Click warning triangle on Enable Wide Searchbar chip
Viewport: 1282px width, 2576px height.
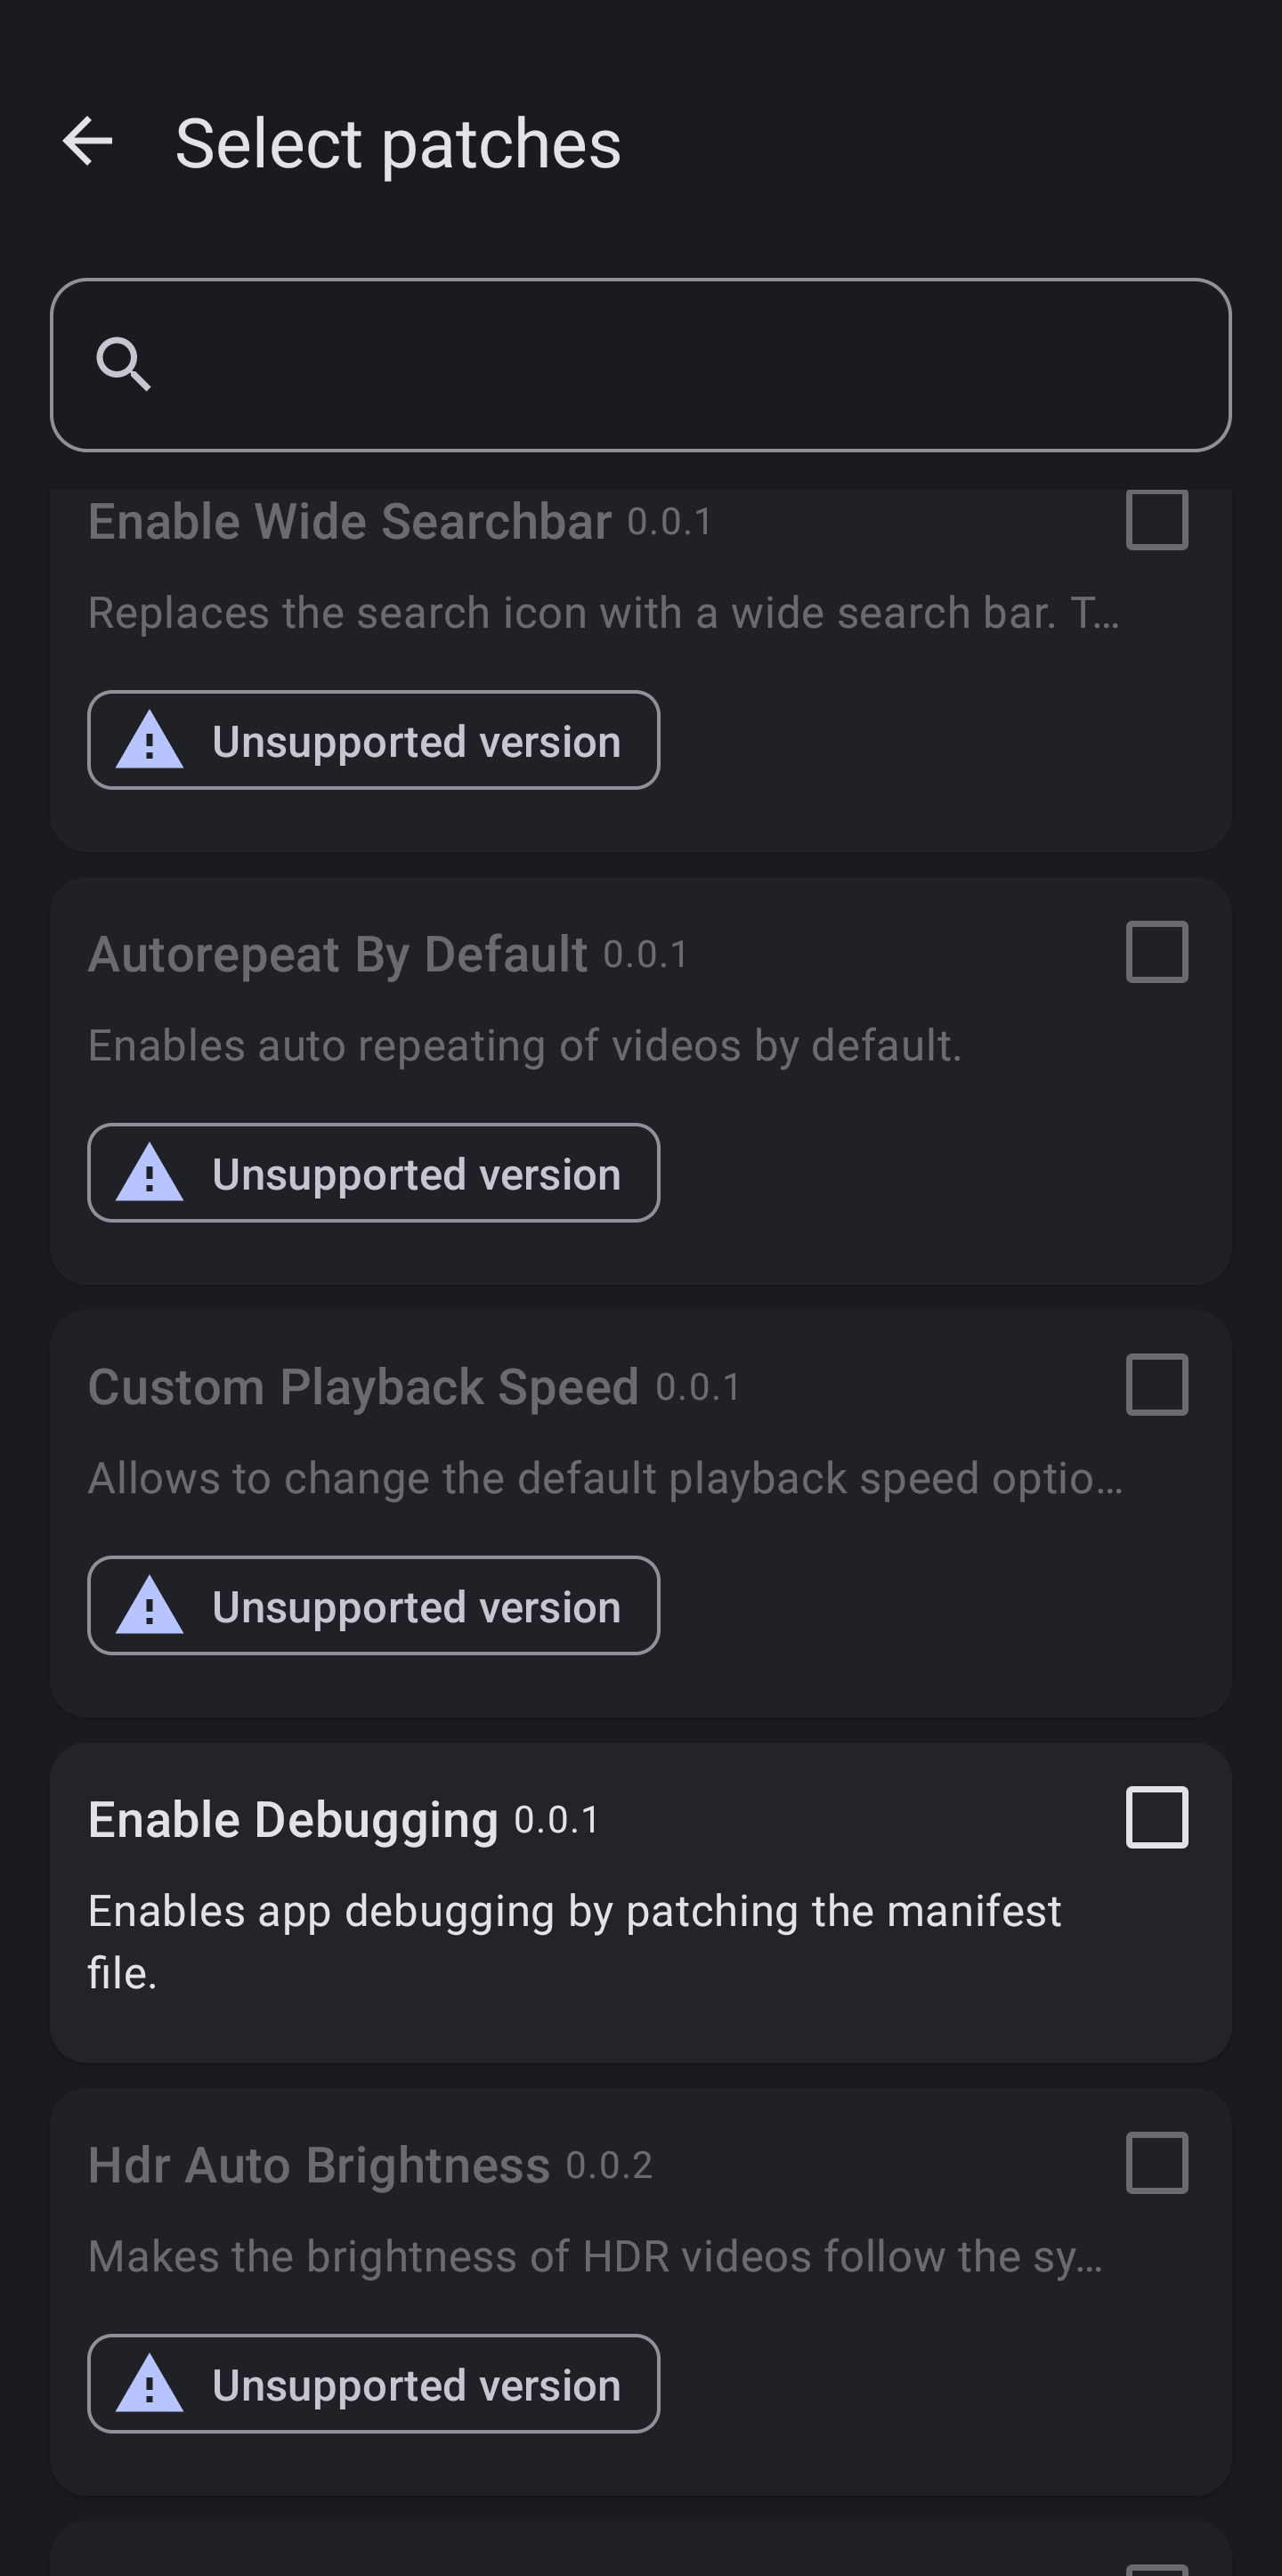[x=151, y=740]
